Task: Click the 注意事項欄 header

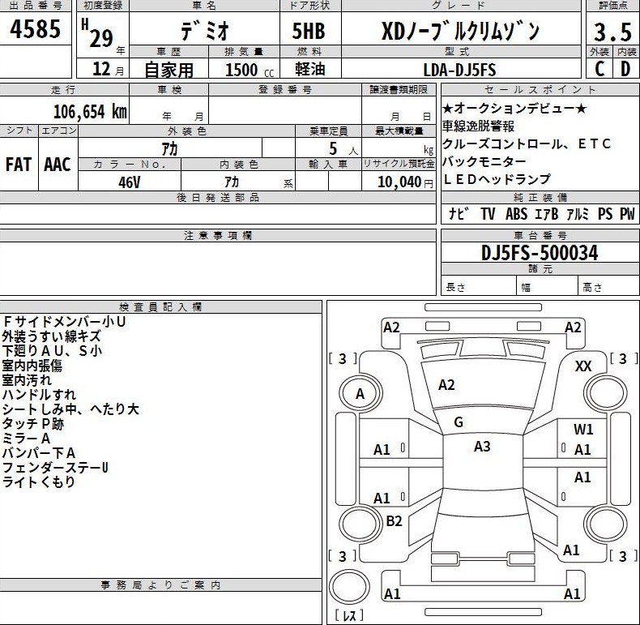Action: click(218, 236)
